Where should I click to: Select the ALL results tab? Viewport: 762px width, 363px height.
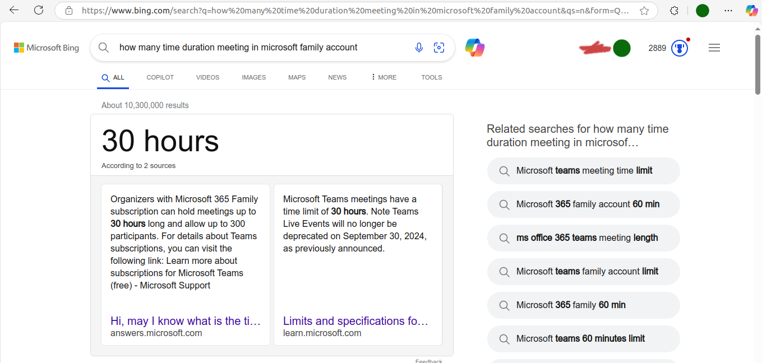click(x=113, y=77)
